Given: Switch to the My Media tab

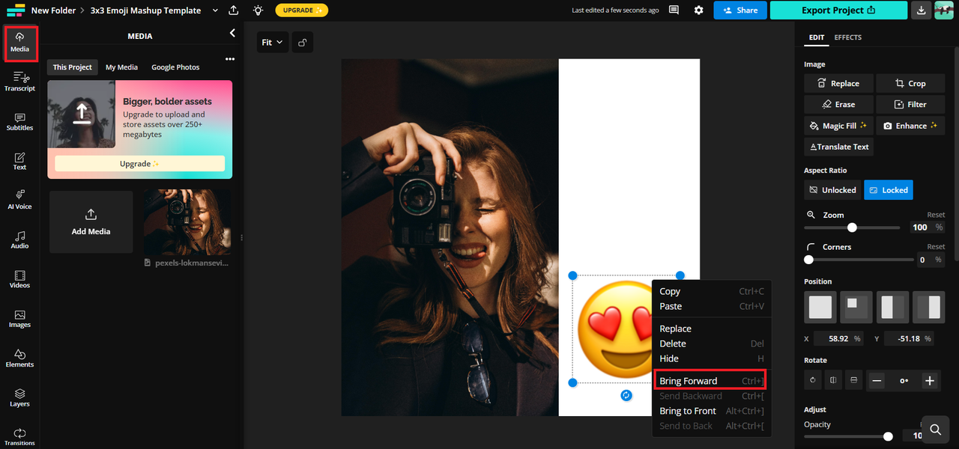Looking at the screenshot, I should point(121,67).
